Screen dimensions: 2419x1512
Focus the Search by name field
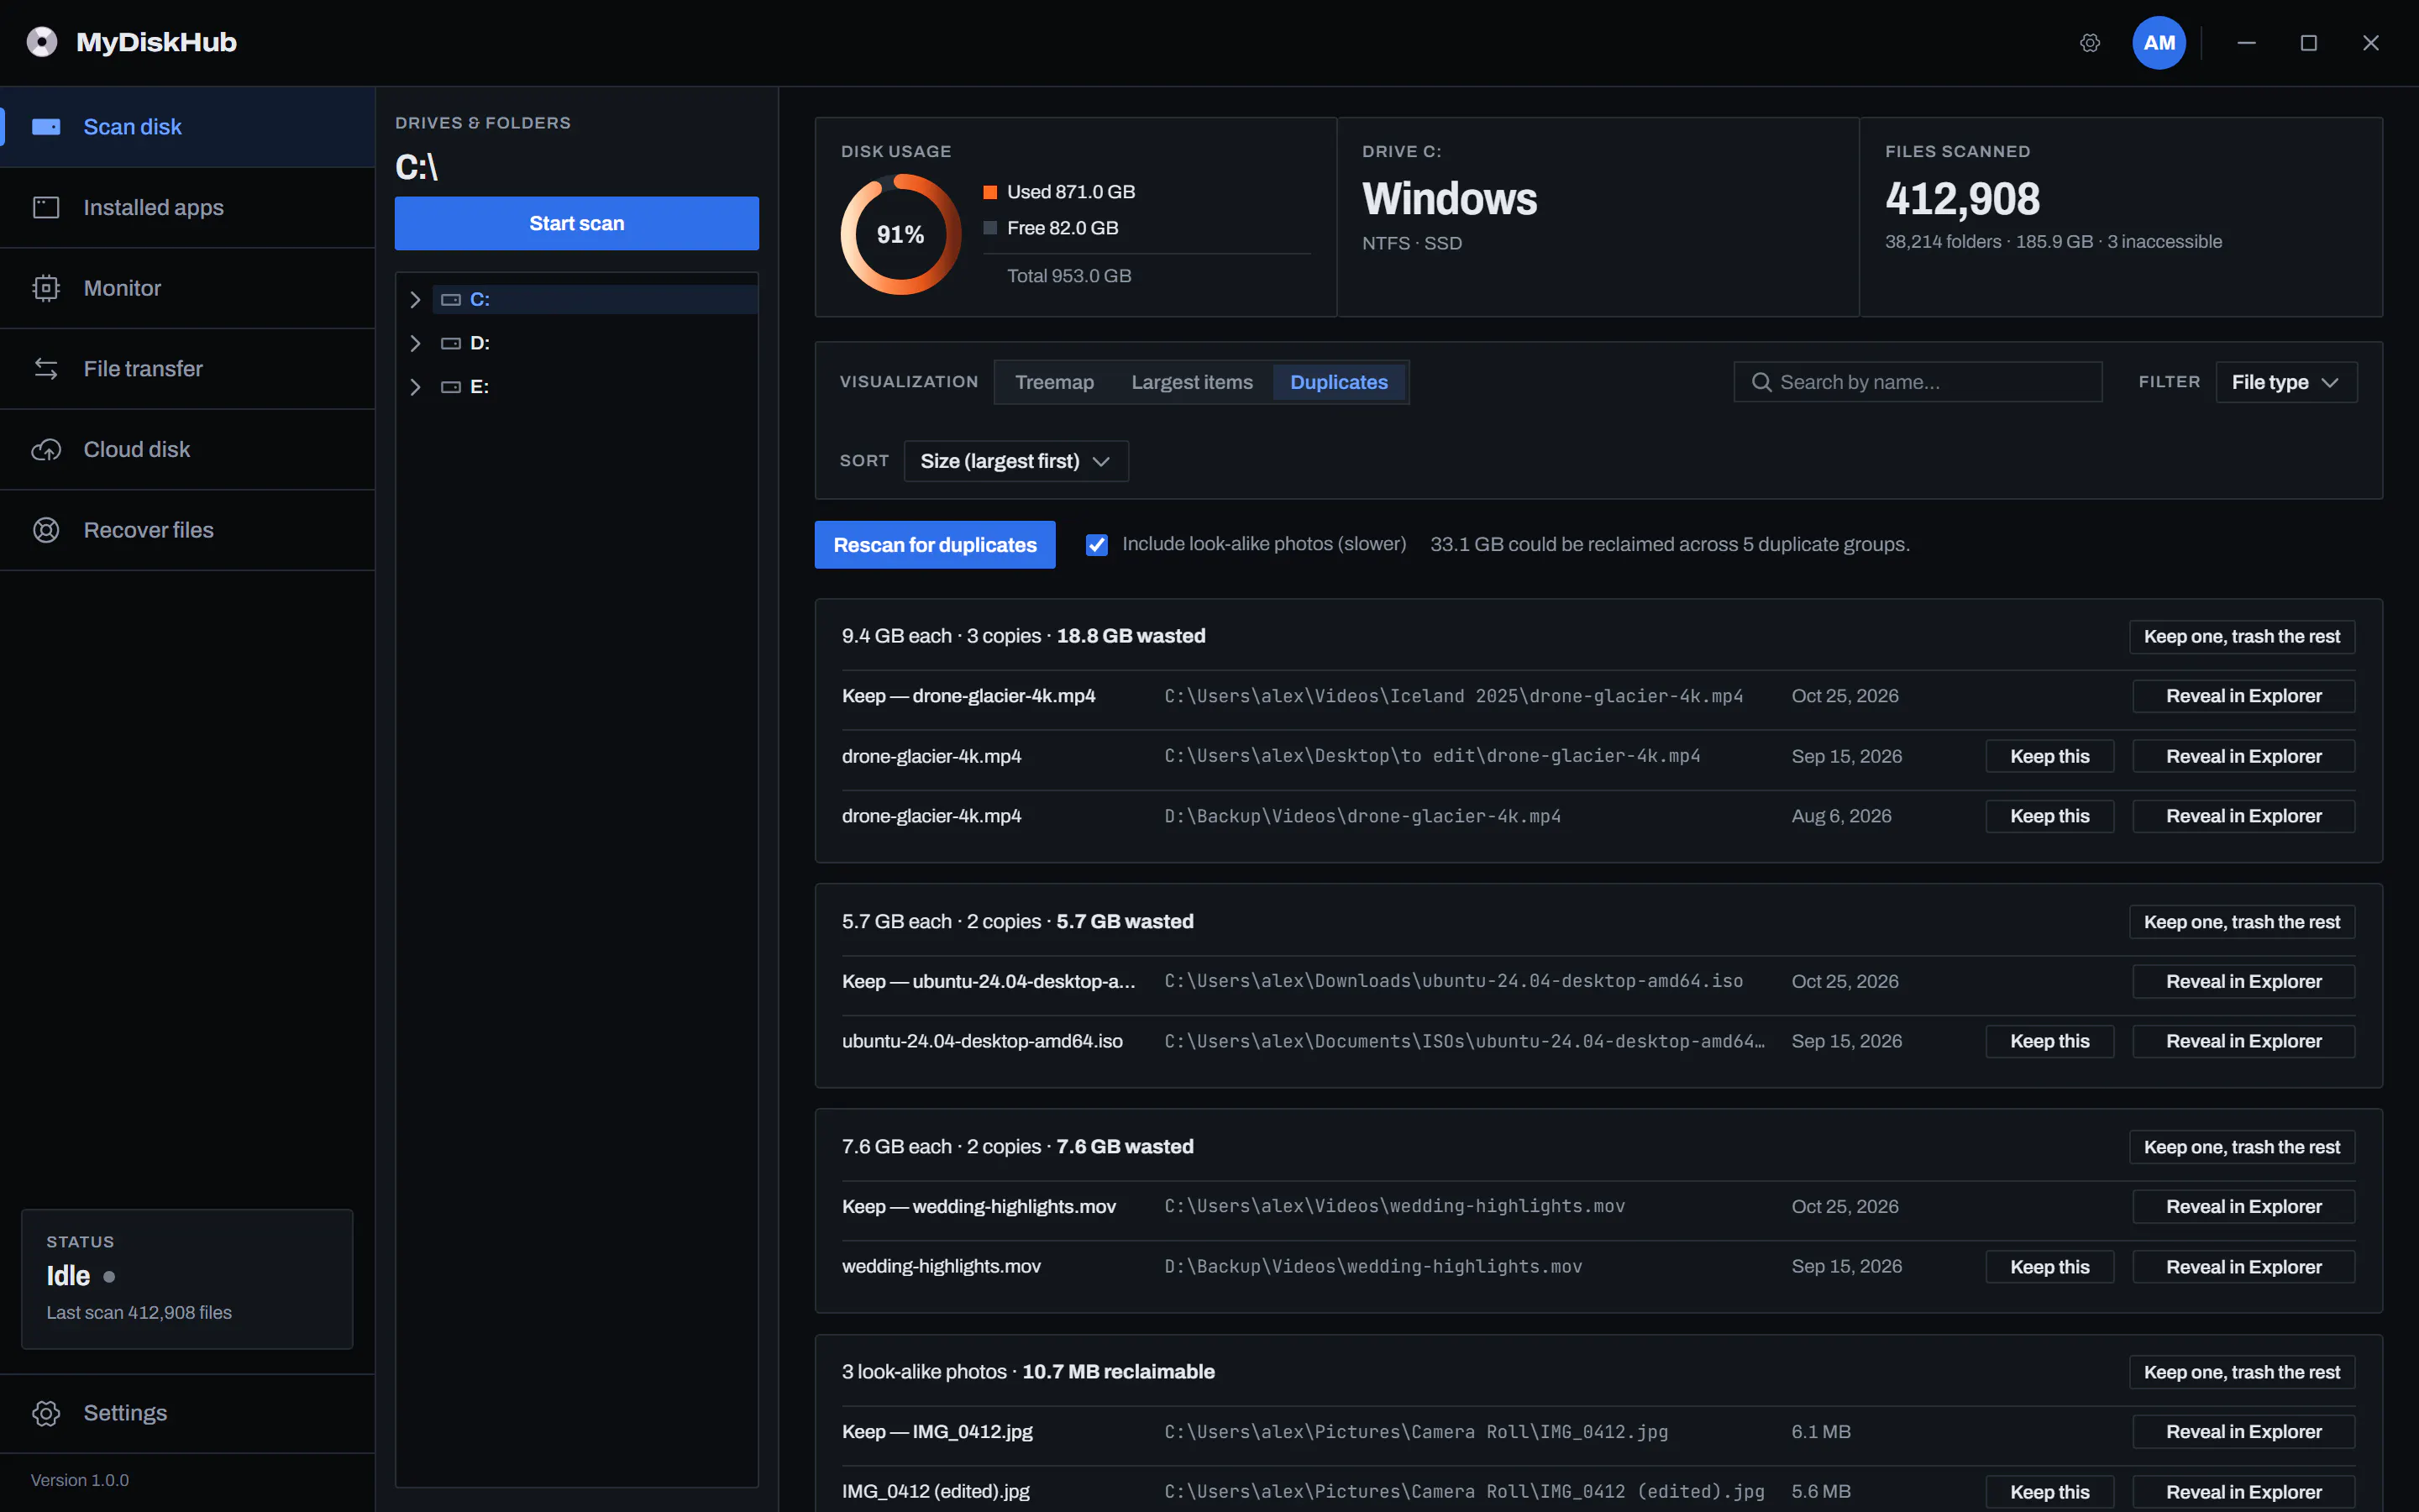pos(1918,382)
